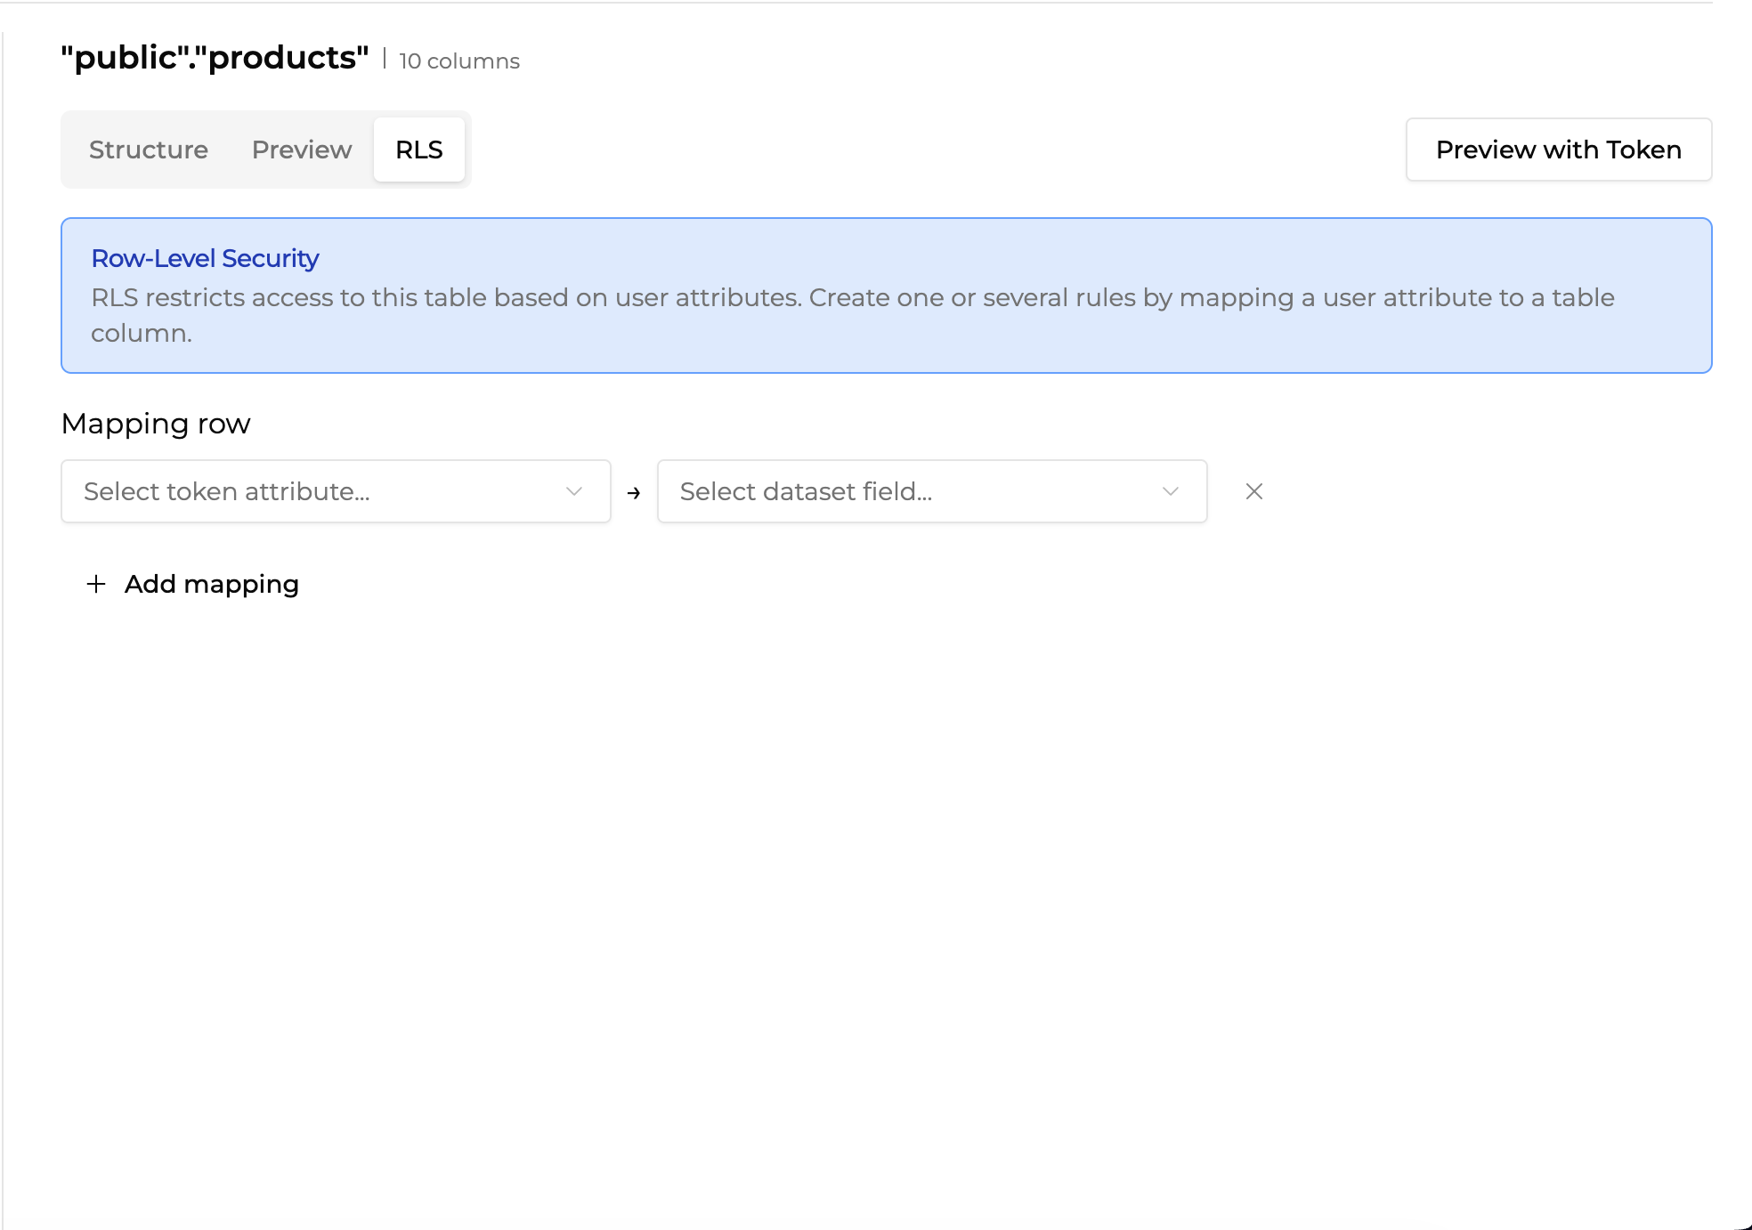Viewport: 1752px width, 1230px height.
Task: Select the RLS tab
Action: [419, 150]
